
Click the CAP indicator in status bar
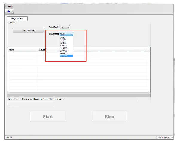pyautogui.click(x=158, y=138)
